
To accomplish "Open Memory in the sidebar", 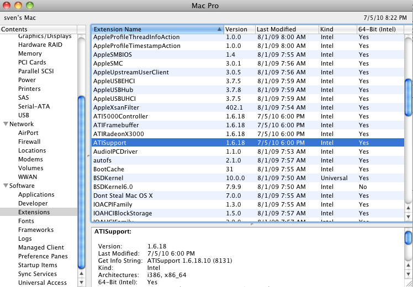I will tap(30, 53).
